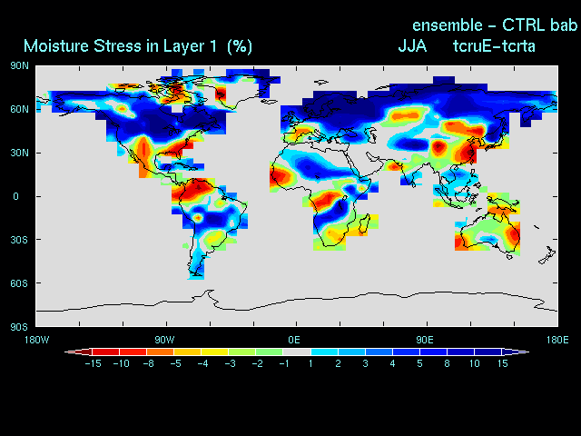The image size is (581, 436).
Task: Click the '30S' latitude axis label
Action: [19, 240]
